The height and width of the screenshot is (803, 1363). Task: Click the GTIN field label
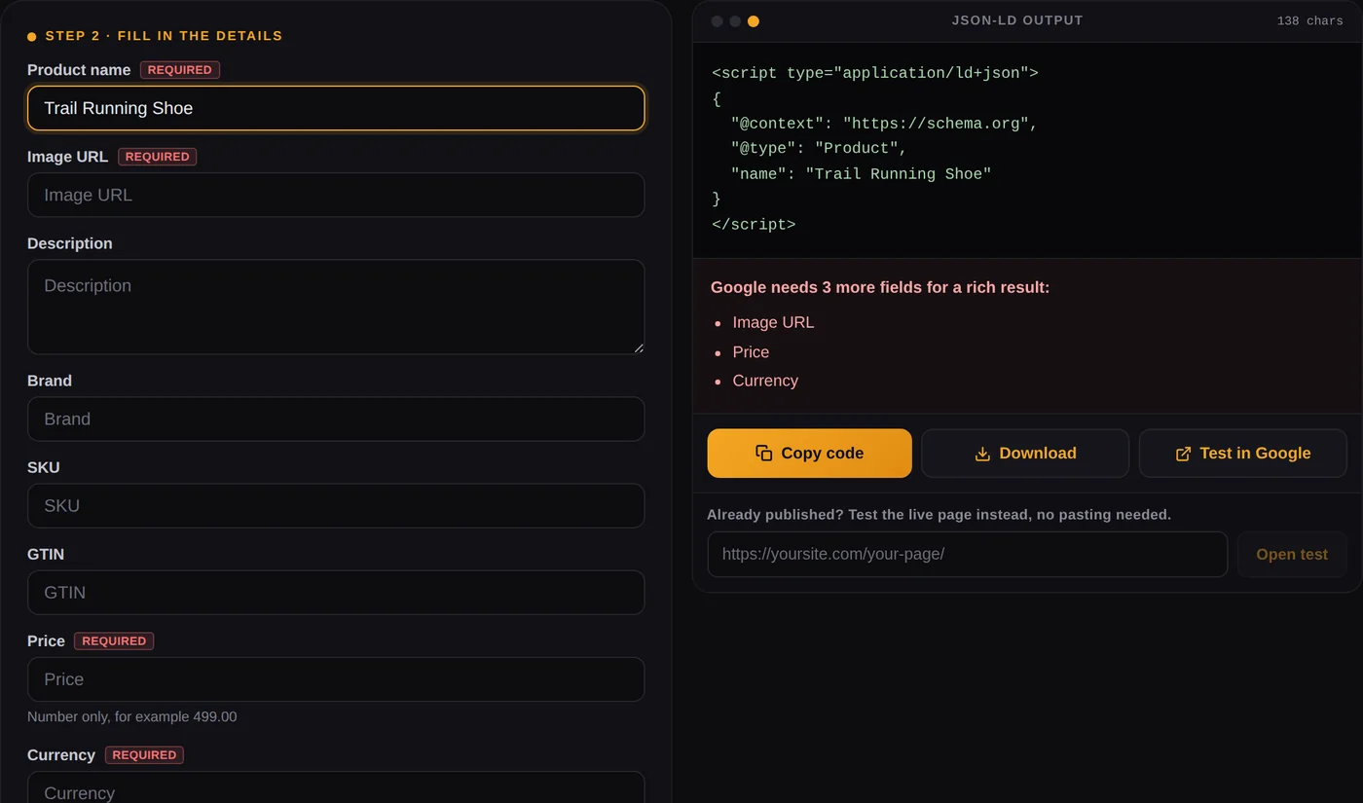point(46,554)
